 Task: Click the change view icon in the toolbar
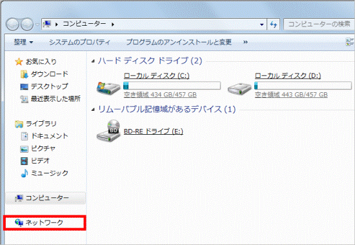point(350,42)
